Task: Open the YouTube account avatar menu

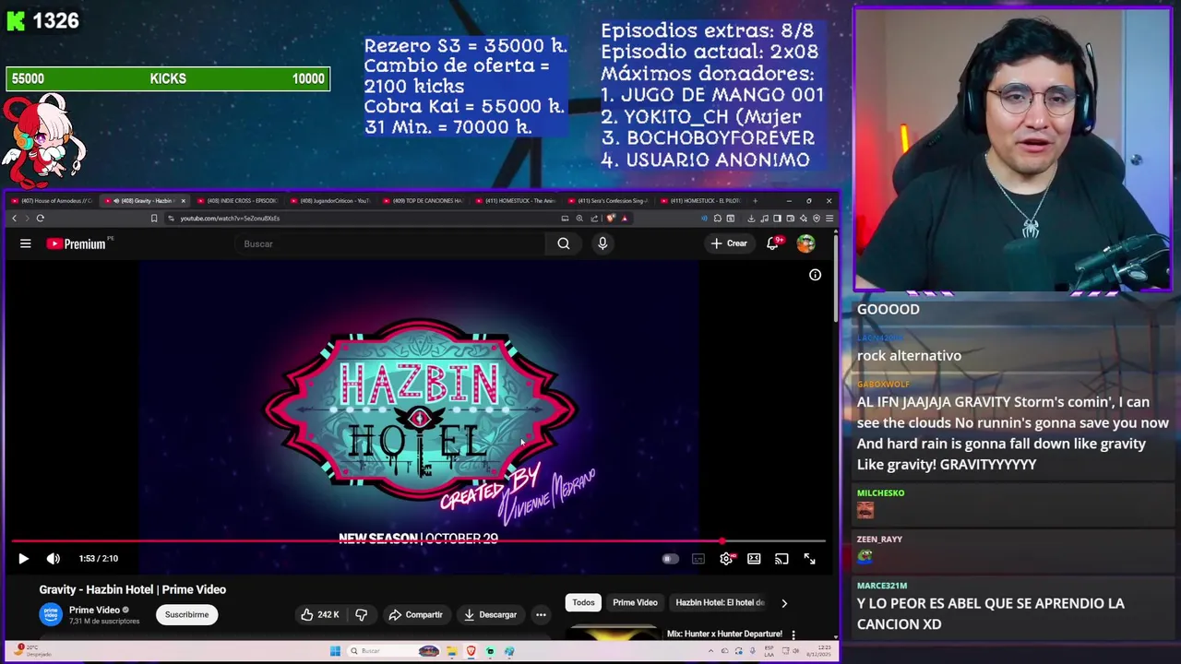Action: click(806, 243)
